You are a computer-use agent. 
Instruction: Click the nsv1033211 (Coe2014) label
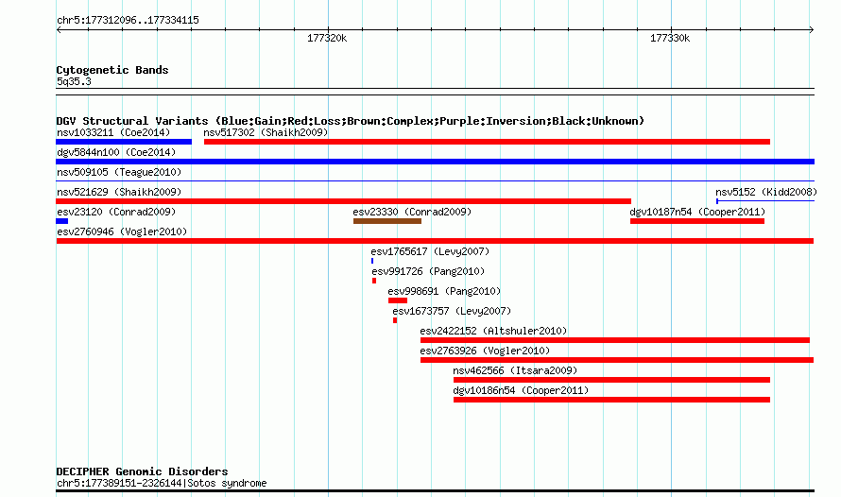pos(113,132)
